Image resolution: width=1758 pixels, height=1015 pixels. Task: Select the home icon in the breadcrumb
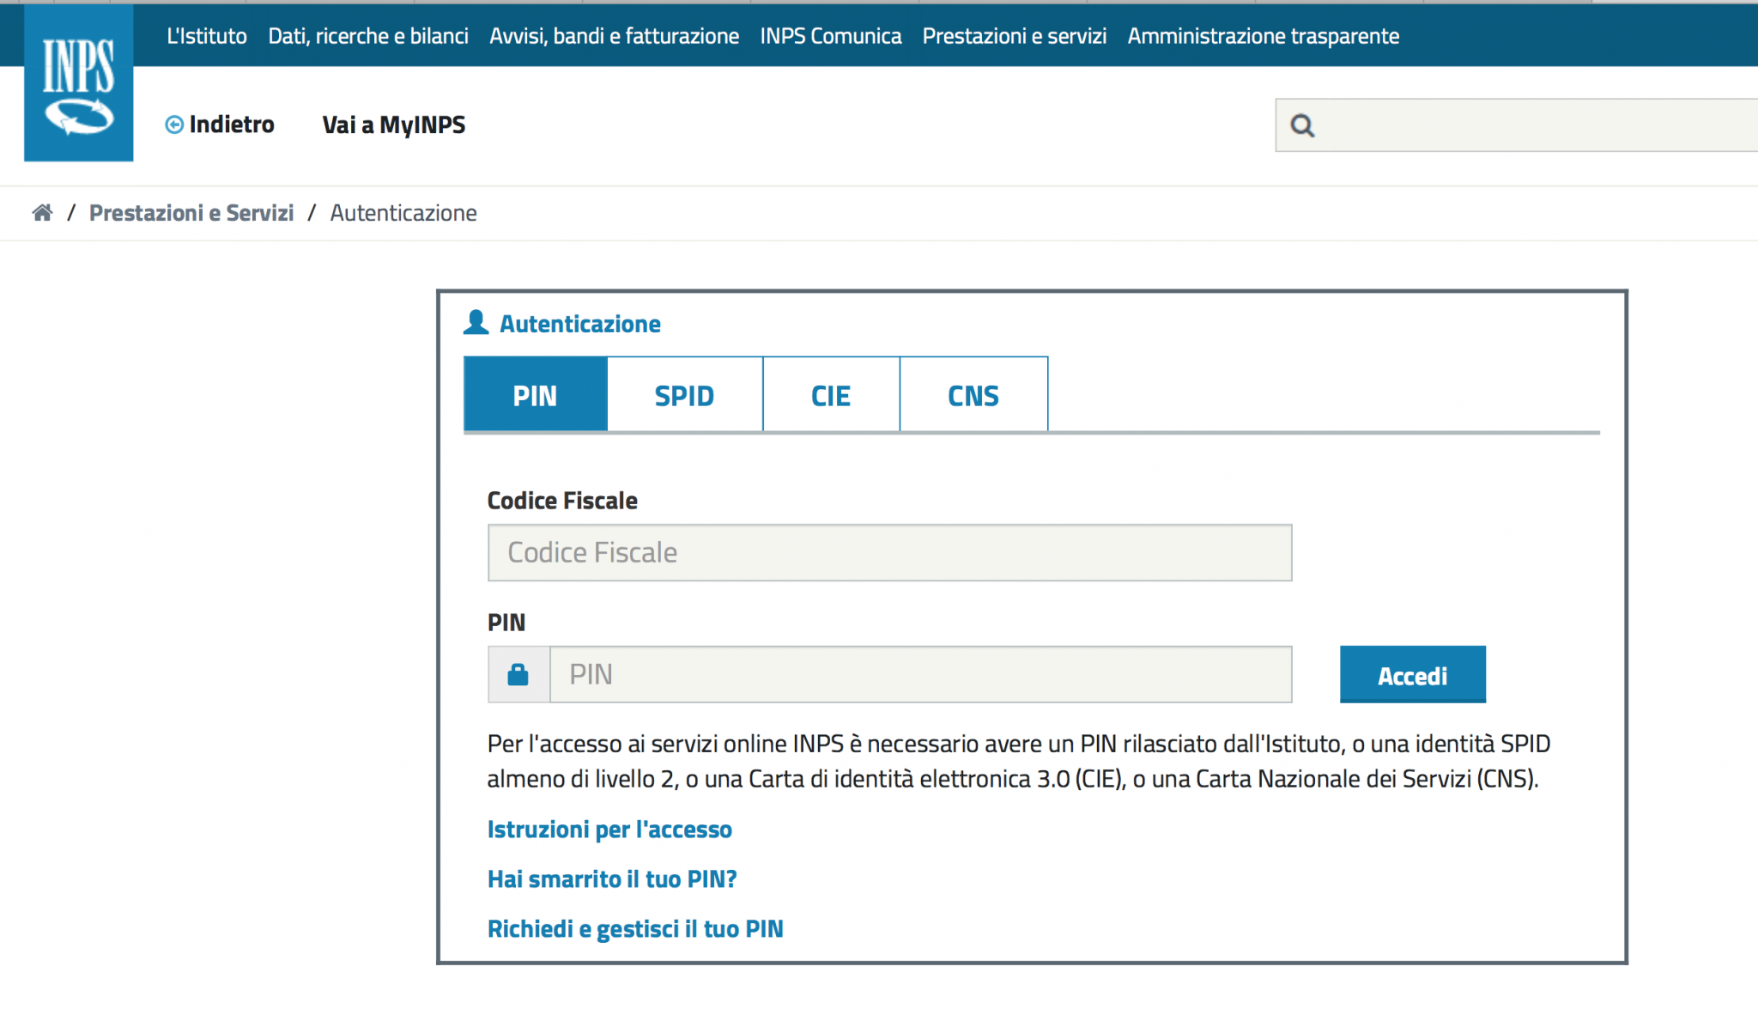pyautogui.click(x=41, y=212)
